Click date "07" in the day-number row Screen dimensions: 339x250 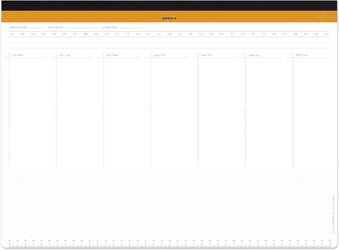point(75,34)
